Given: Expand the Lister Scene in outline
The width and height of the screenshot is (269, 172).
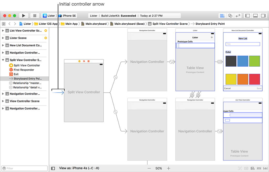Looking at the screenshot, I should tap(3, 38).
